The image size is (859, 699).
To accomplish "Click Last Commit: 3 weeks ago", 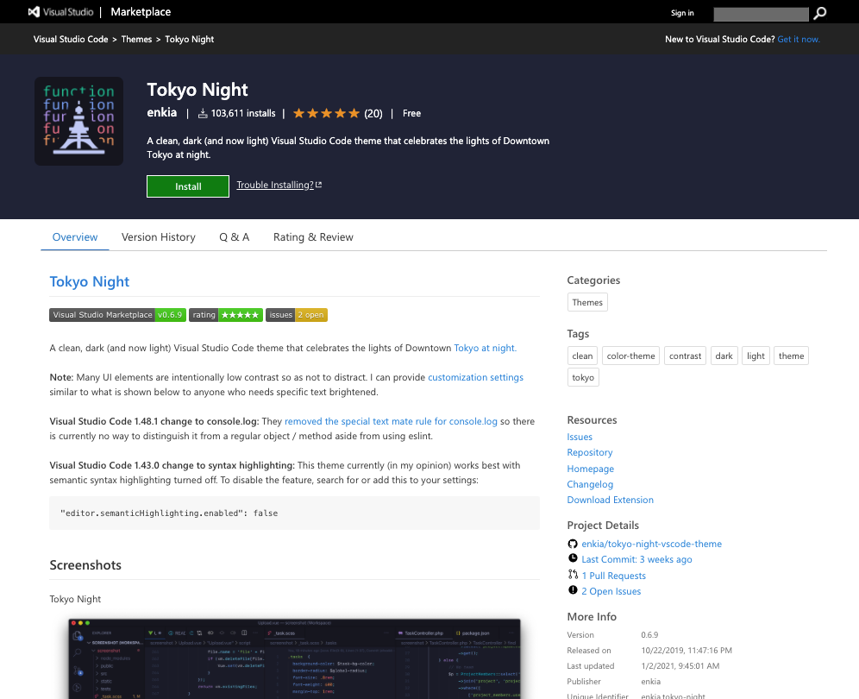I will point(636,559).
